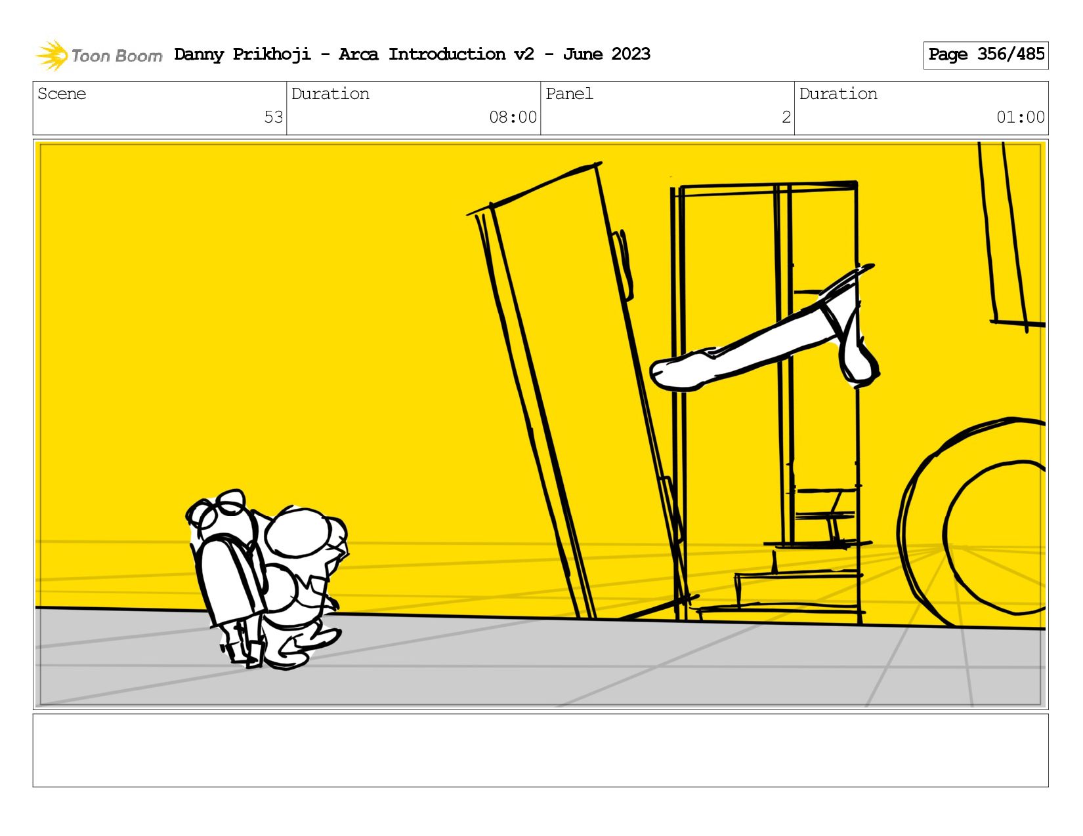Click the panel duration value '01:00'
Image resolution: width=1083 pixels, height=836 pixels.
click(1020, 117)
